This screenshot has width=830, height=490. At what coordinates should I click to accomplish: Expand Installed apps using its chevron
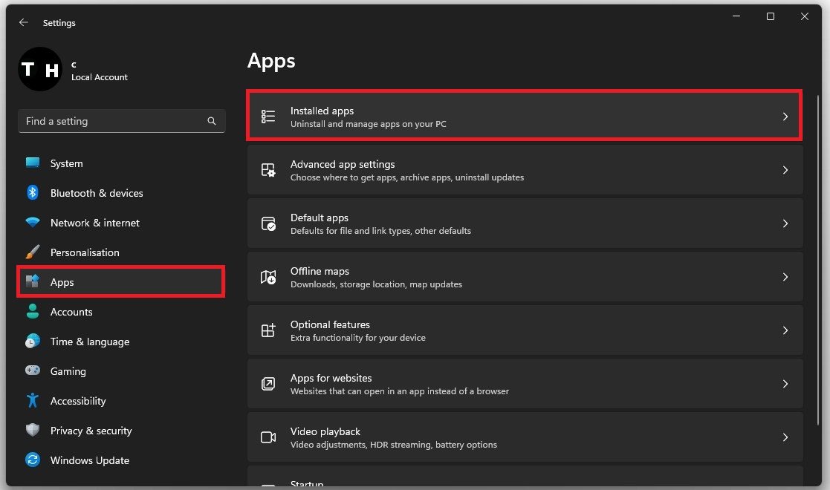[x=785, y=117]
